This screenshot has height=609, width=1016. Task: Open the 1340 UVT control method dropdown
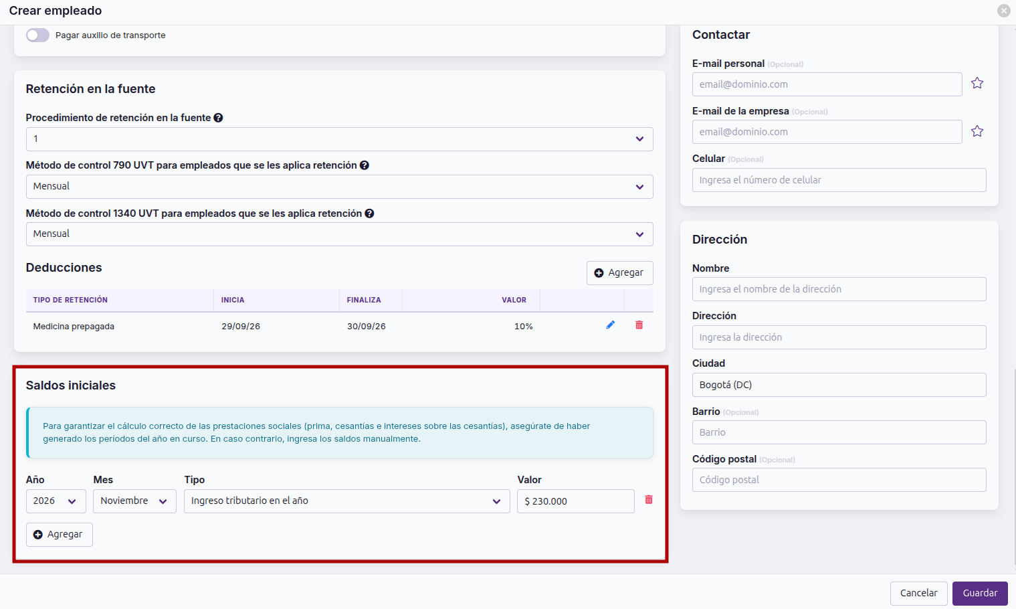tap(339, 234)
